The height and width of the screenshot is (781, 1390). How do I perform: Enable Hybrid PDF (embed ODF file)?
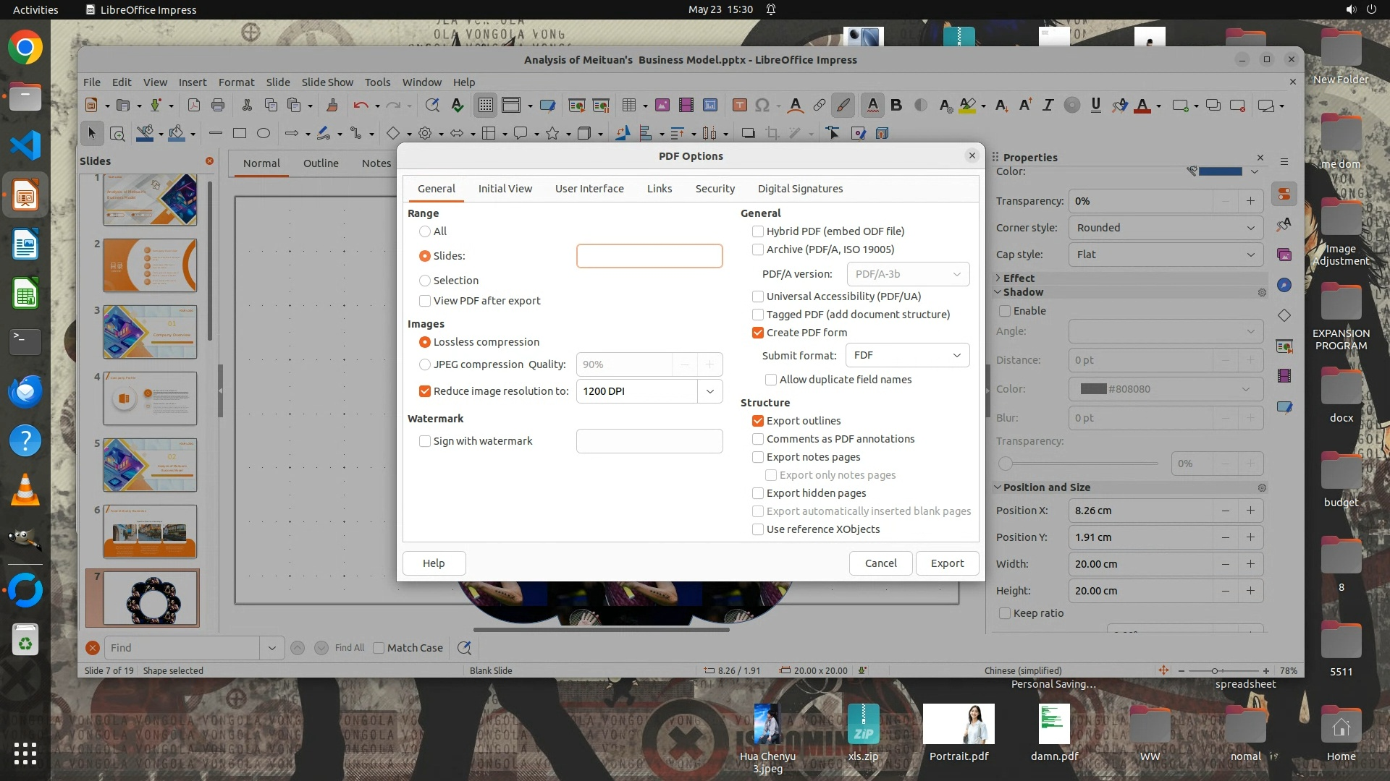(758, 231)
